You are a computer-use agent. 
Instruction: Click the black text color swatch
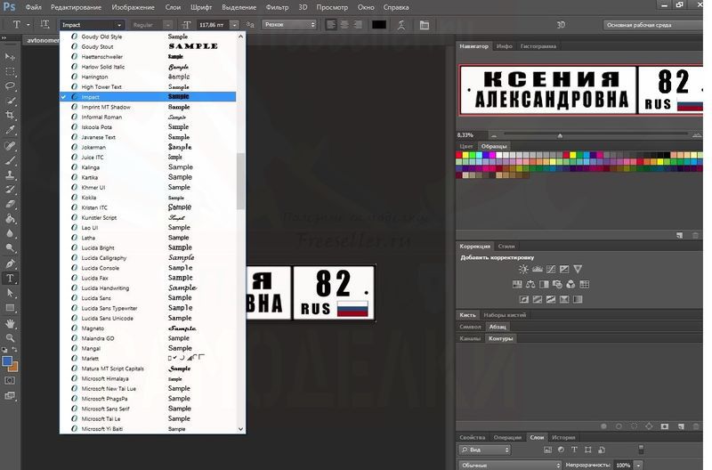(379, 25)
